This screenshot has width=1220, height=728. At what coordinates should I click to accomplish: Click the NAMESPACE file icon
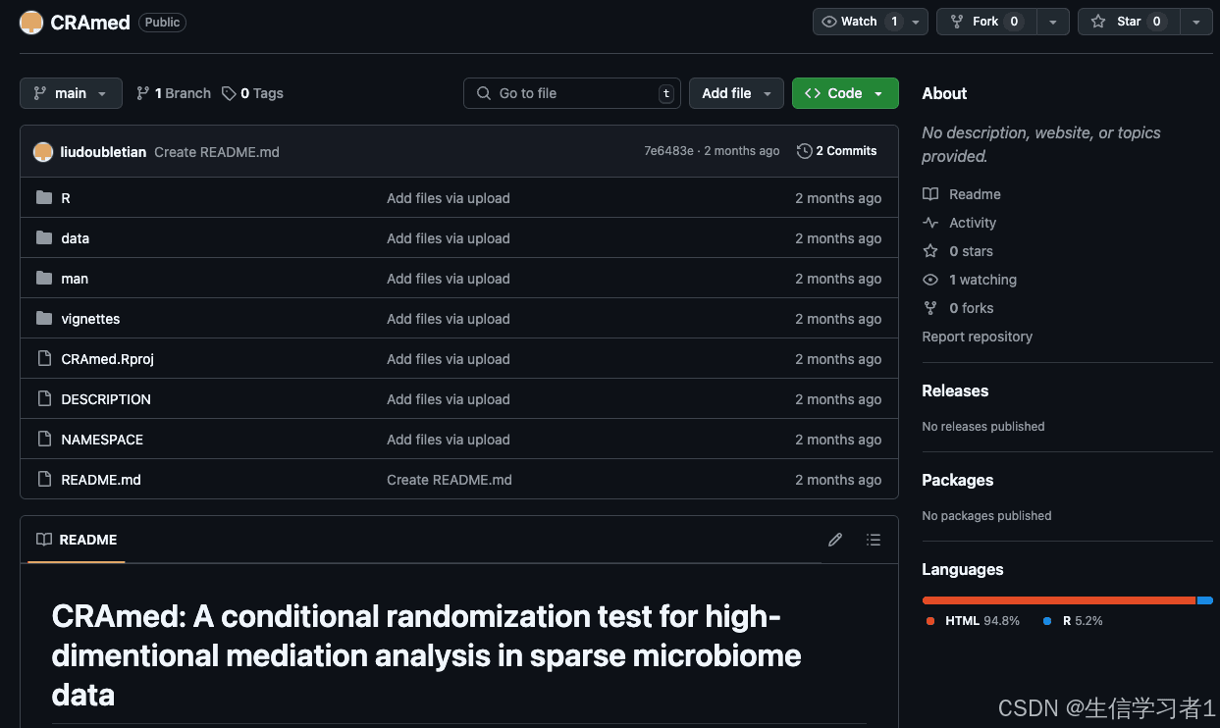43,440
